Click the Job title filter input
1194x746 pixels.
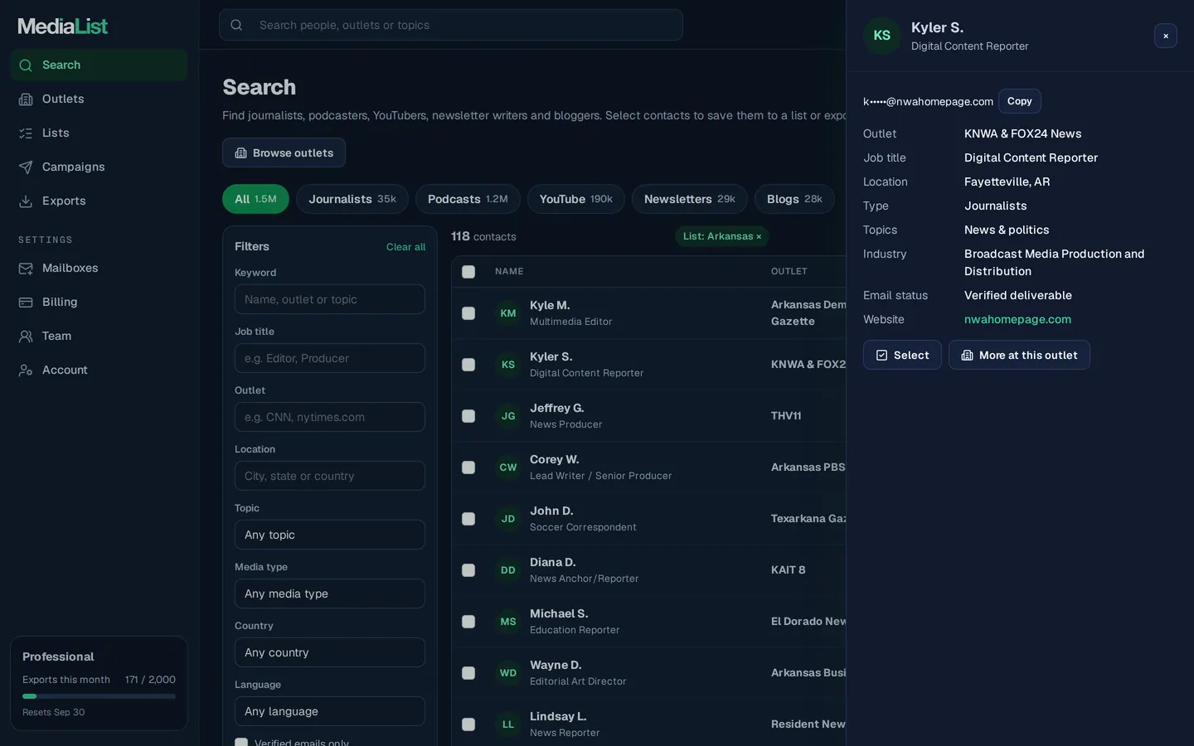[330, 358]
